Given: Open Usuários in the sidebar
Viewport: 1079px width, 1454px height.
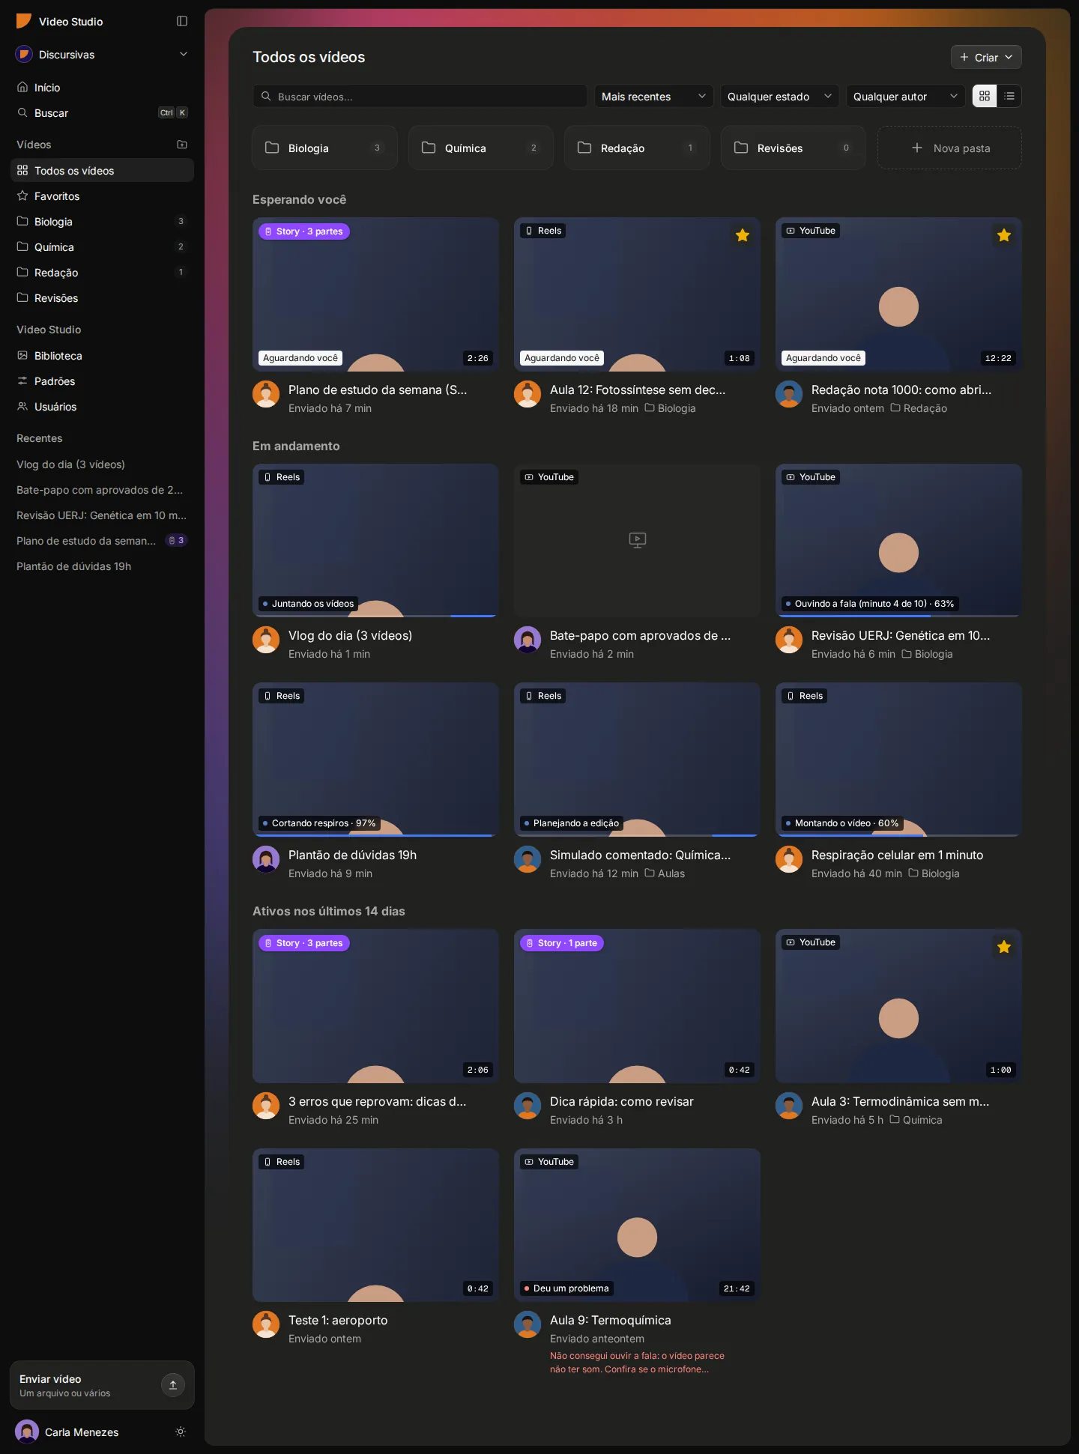Looking at the screenshot, I should coord(102,407).
